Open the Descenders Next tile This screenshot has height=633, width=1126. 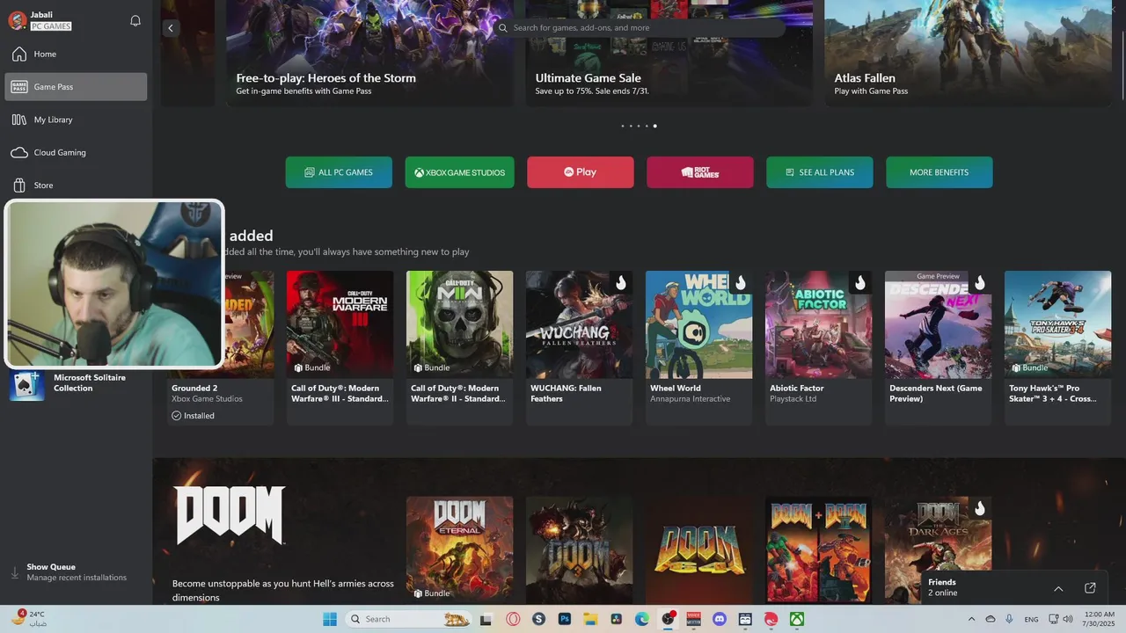(x=938, y=347)
